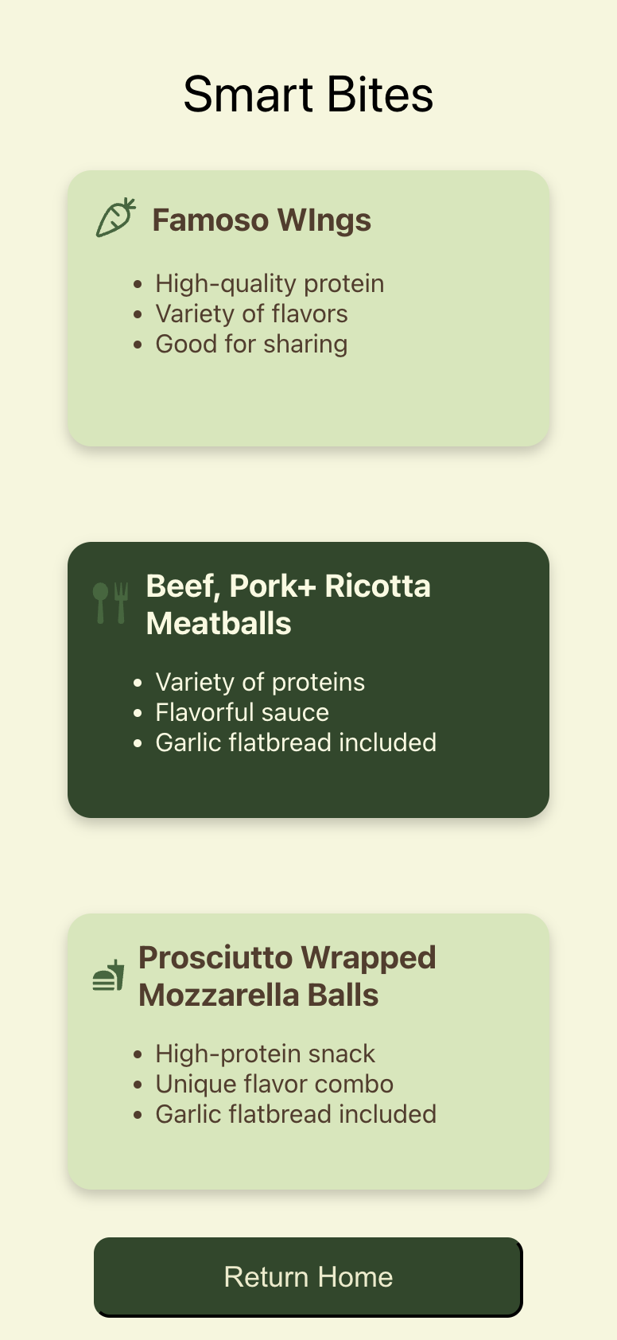Tap the High-protein snack bullet
The image size is (617, 1340).
(265, 1054)
